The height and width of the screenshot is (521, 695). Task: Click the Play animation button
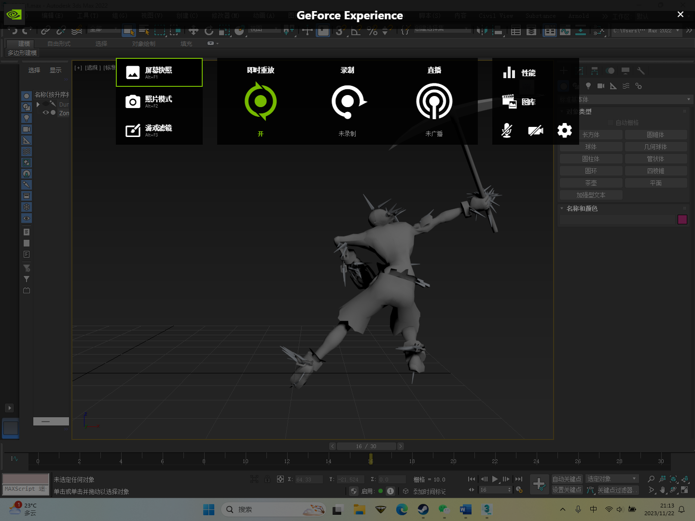(495, 479)
